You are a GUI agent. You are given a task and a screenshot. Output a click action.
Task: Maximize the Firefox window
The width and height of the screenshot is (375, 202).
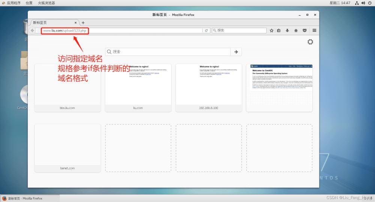point(307,15)
